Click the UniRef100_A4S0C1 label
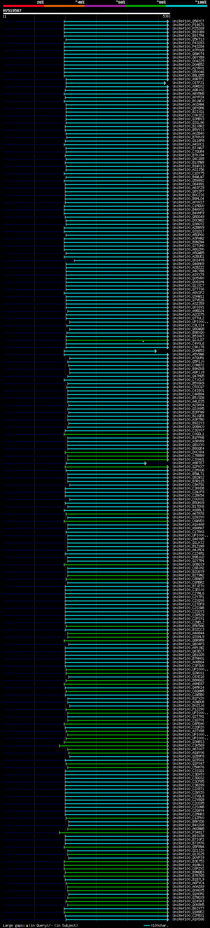Screen dimensions: 210x928 (188, 145)
